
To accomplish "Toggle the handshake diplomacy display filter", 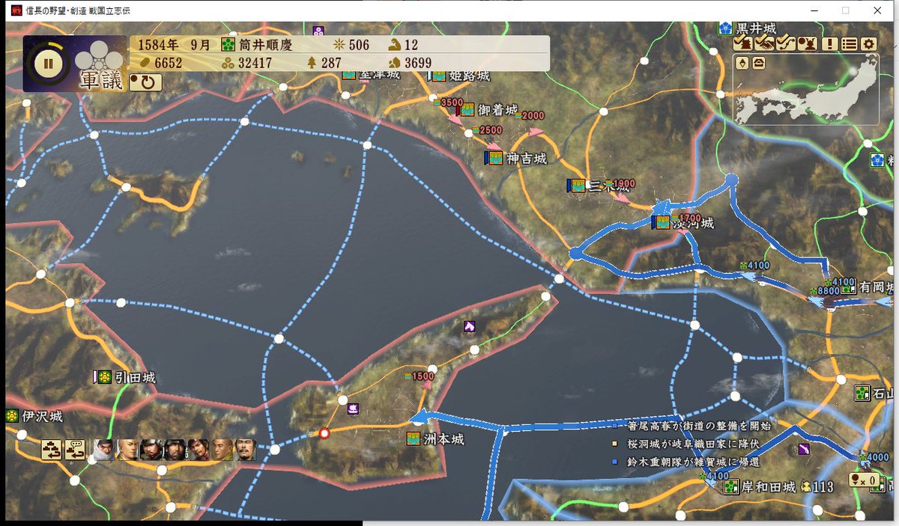I will click(x=765, y=43).
